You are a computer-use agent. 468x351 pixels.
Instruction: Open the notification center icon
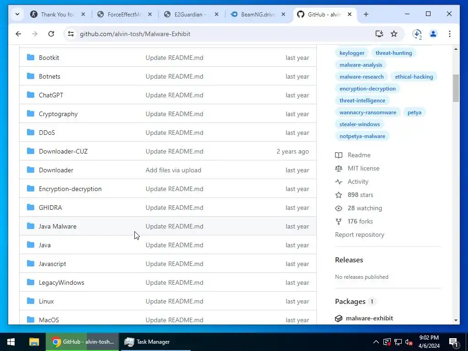(453, 342)
